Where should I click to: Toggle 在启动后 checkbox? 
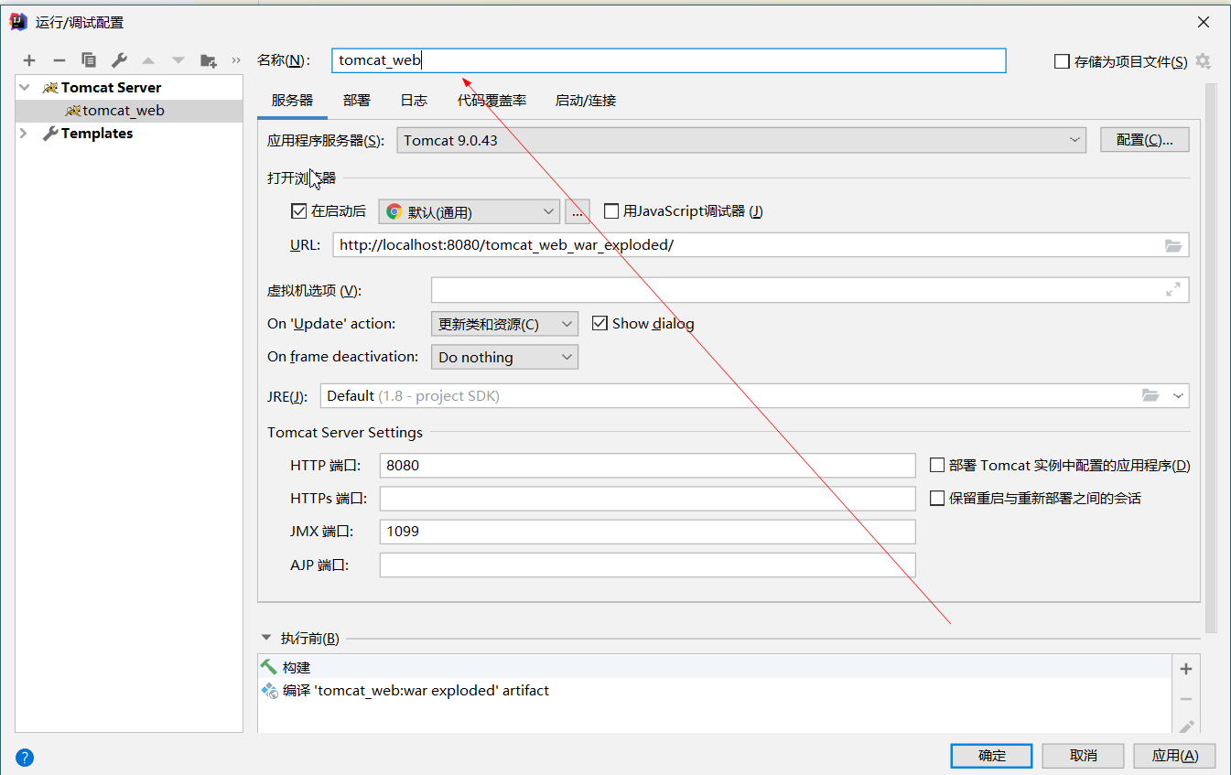click(x=298, y=210)
